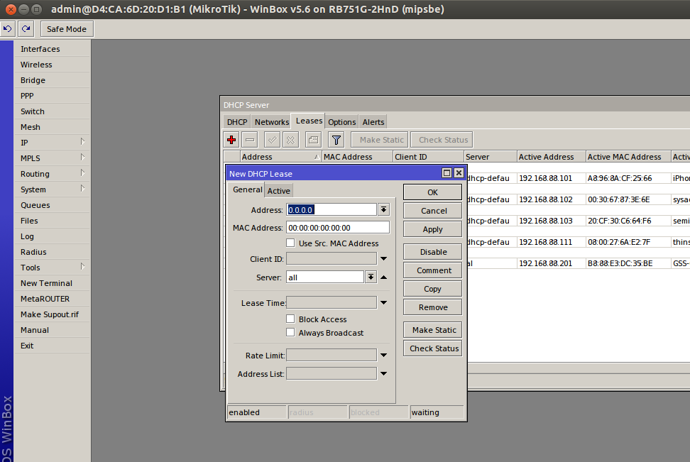Click the enable checkmark icon
This screenshot has width=690, height=462.
(273, 140)
